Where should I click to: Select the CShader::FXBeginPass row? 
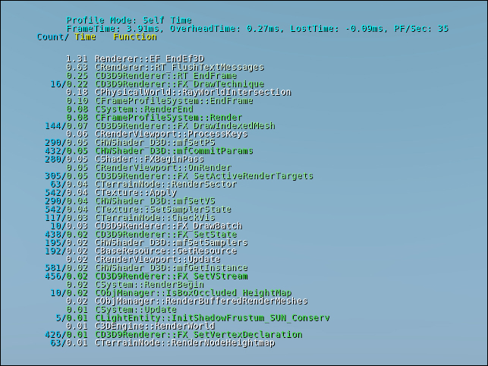tap(124, 159)
